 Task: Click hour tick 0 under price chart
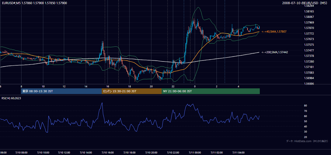click(x=195, y=86)
